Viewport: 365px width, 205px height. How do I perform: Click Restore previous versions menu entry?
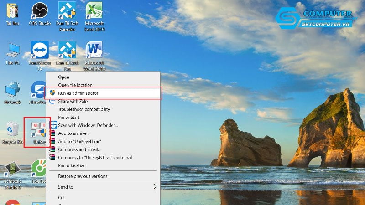tap(83, 176)
